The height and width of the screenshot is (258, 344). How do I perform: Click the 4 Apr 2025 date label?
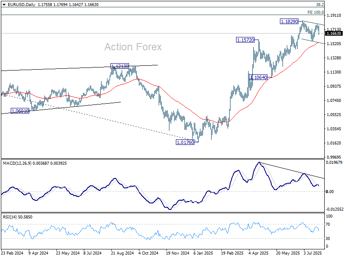click(259, 253)
